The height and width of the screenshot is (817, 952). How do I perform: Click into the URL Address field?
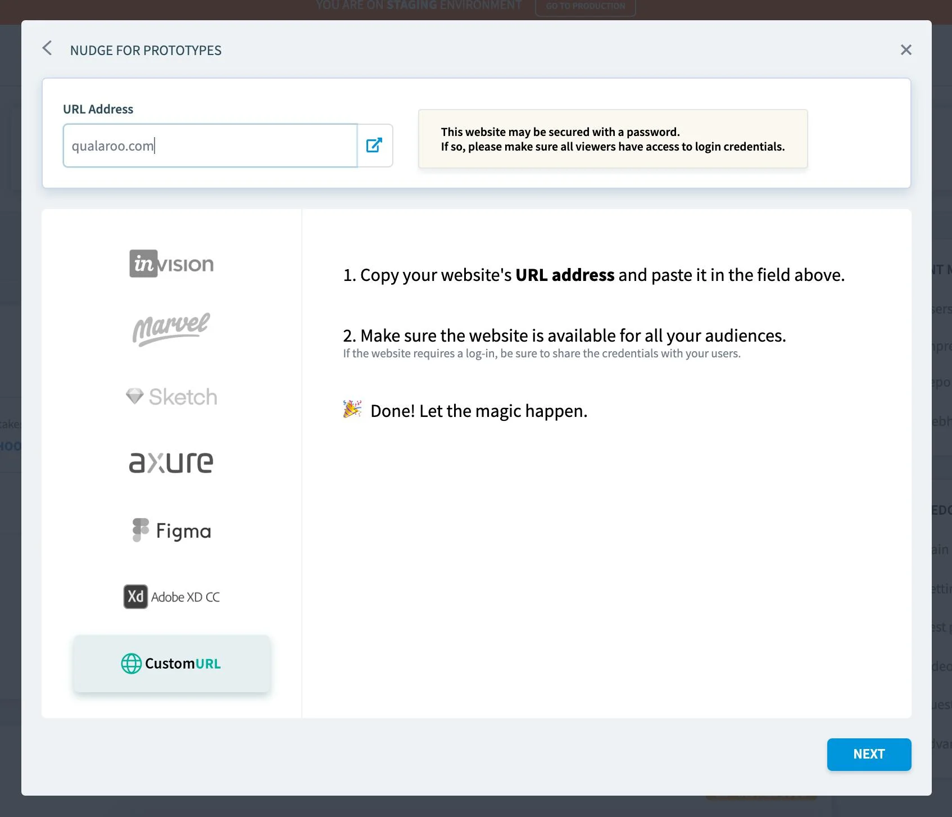[210, 146]
